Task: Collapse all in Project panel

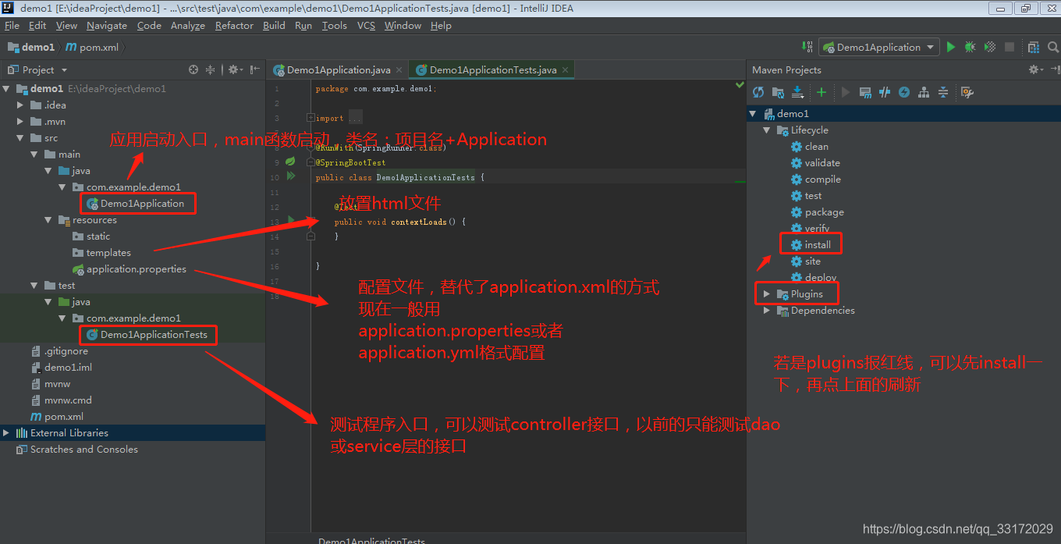Action: click(x=210, y=69)
